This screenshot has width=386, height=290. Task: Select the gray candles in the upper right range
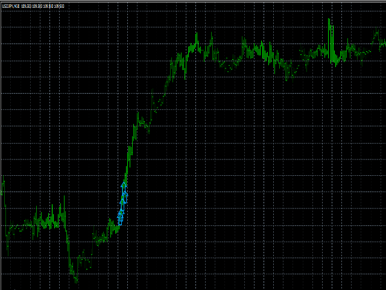(259, 54)
